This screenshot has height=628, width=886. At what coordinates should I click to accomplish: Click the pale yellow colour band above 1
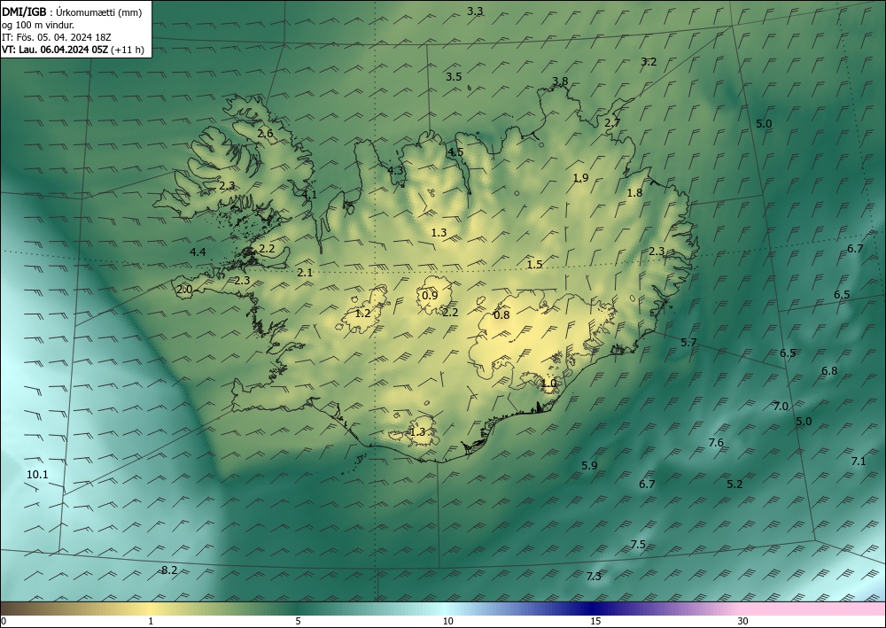(x=150, y=609)
